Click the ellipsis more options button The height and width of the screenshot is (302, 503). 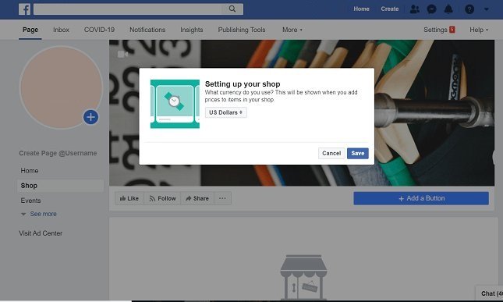click(222, 198)
